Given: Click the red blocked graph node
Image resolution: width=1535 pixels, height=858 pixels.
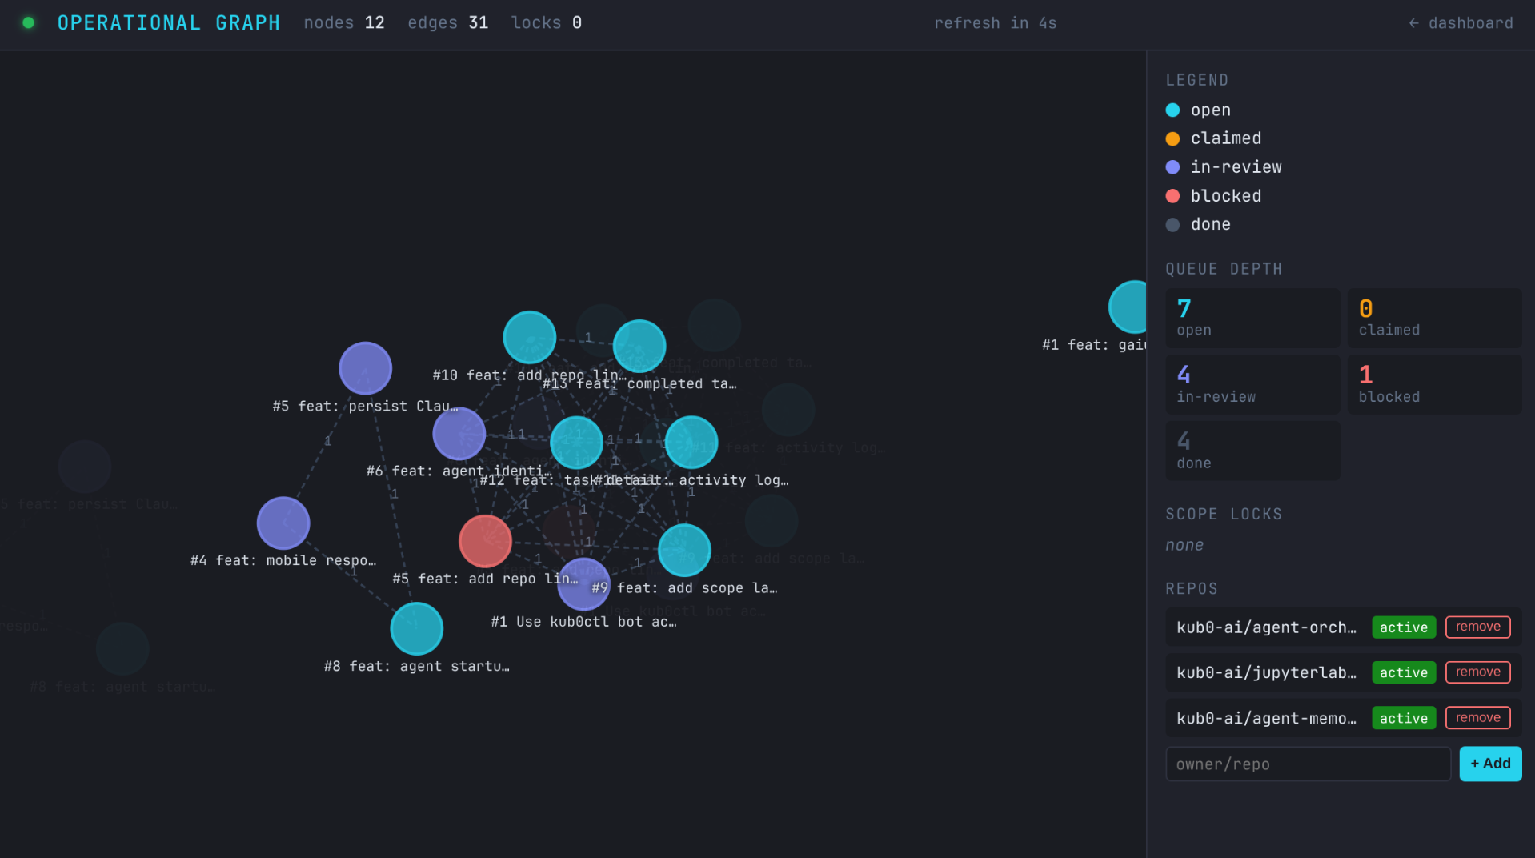Looking at the screenshot, I should [x=485, y=541].
